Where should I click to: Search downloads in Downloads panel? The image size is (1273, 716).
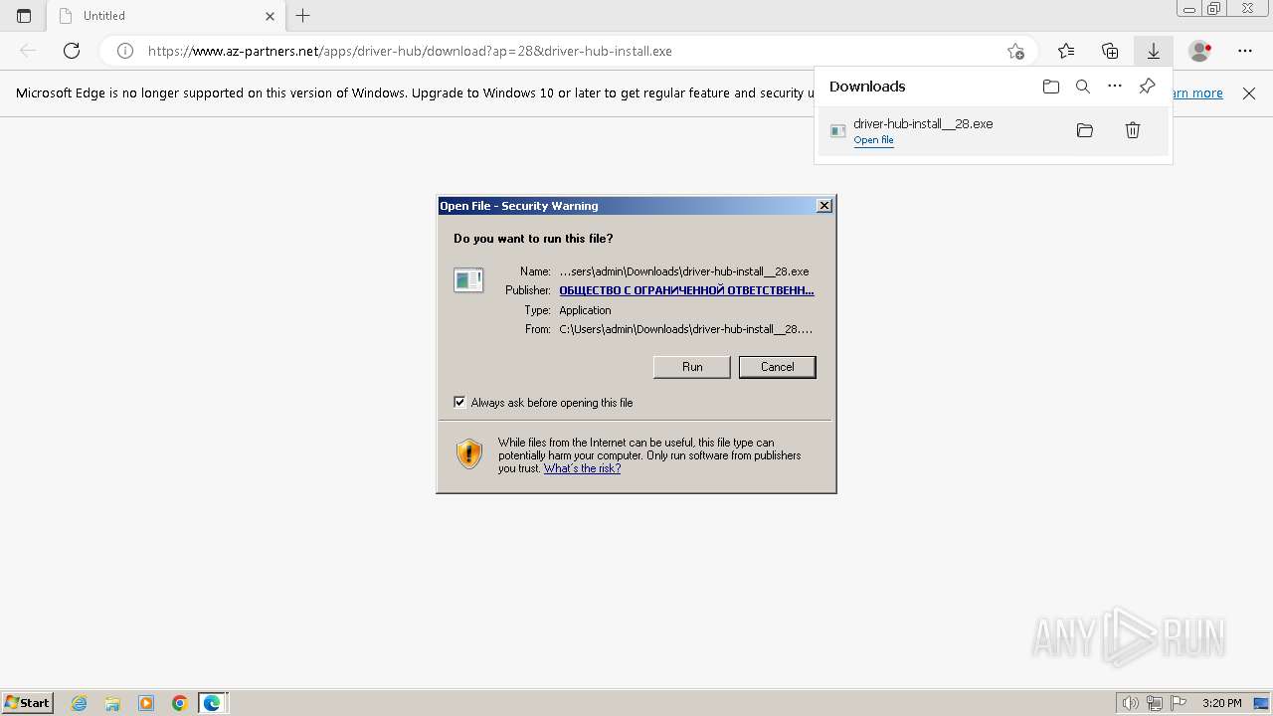[x=1083, y=87]
